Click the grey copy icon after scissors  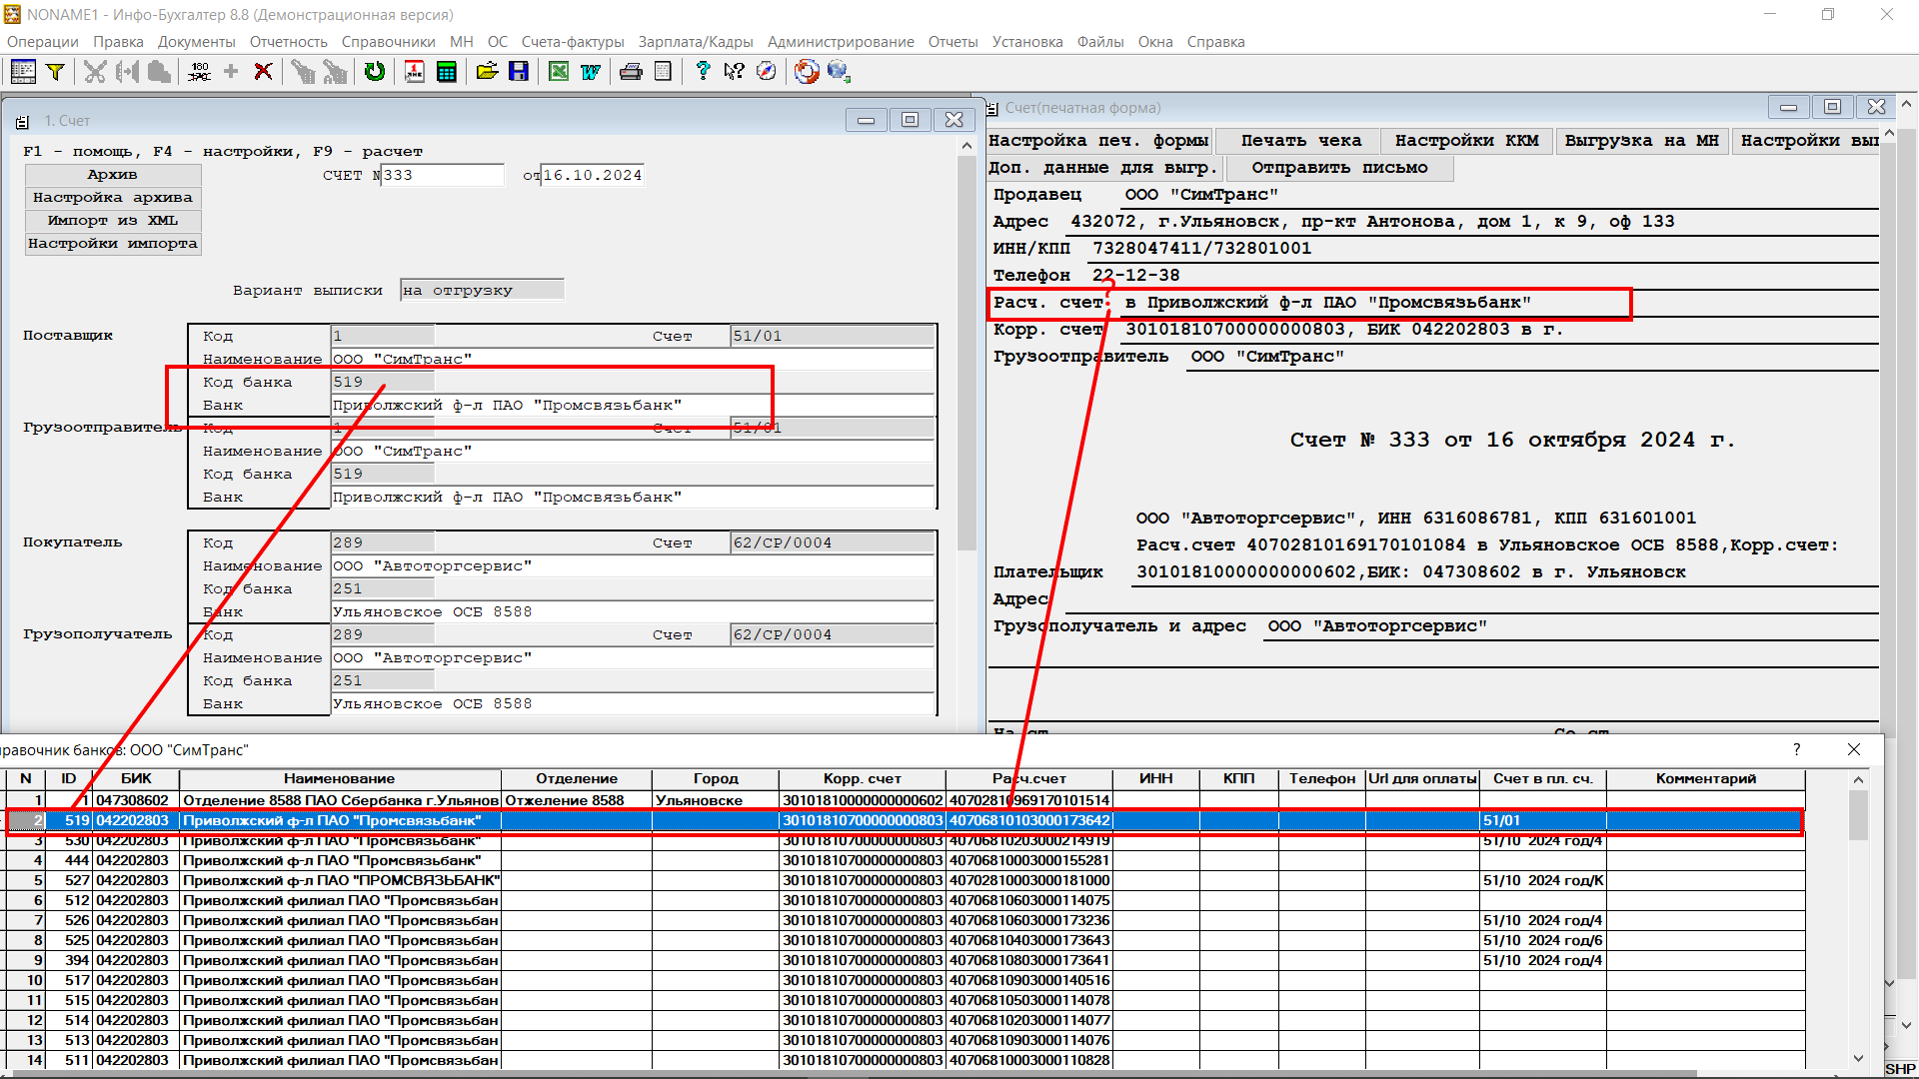click(x=127, y=71)
